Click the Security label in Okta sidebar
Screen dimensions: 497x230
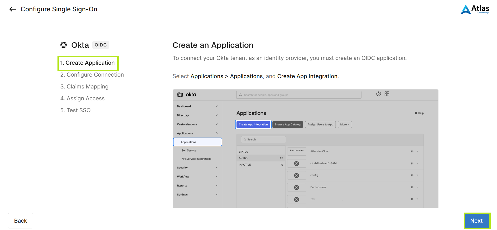pyautogui.click(x=182, y=168)
